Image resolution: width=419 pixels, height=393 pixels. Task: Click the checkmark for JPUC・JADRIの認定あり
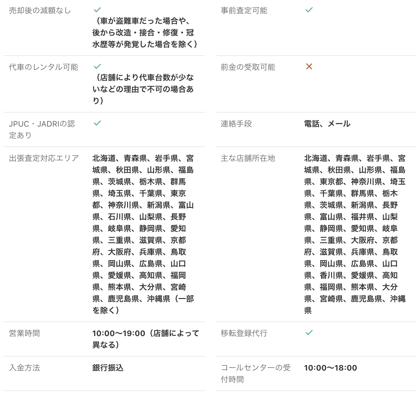pos(97,123)
